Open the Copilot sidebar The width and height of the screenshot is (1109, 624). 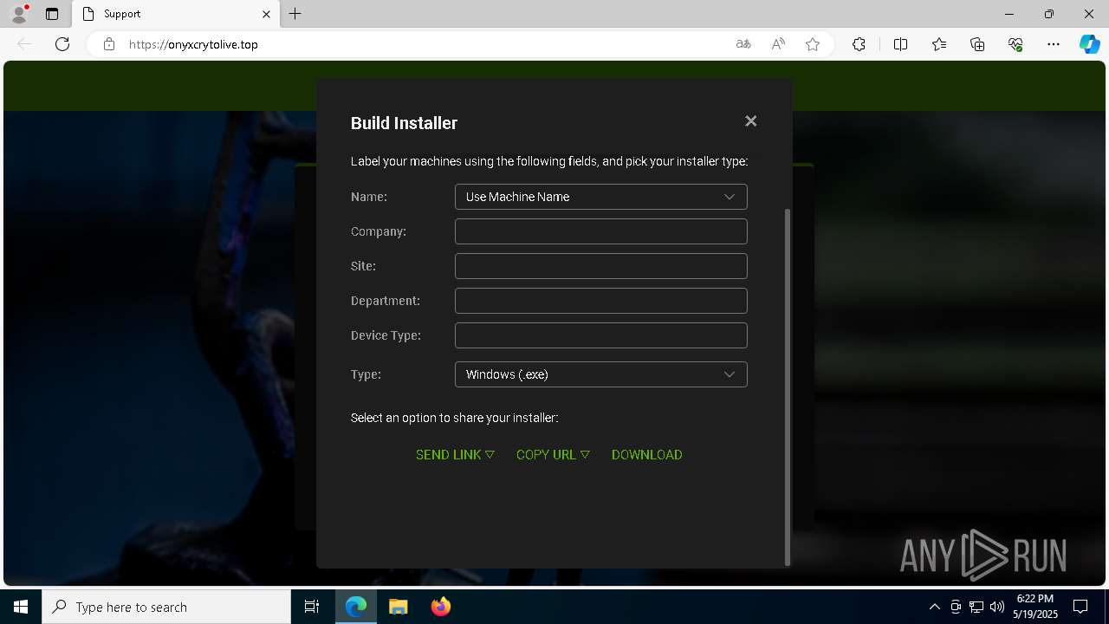1089,44
